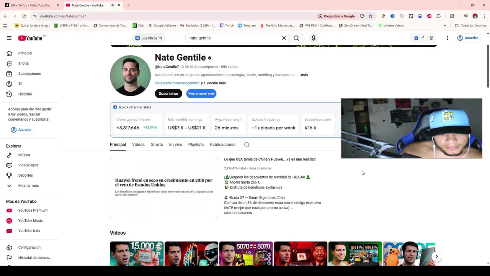This screenshot has height=276, width=490.
Task: Open the featured Huawei video thumbnail
Action: point(164,187)
